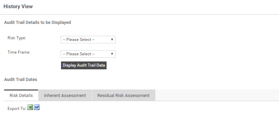279x125 pixels.
Task: Click the History View page title
Action: 18,6
